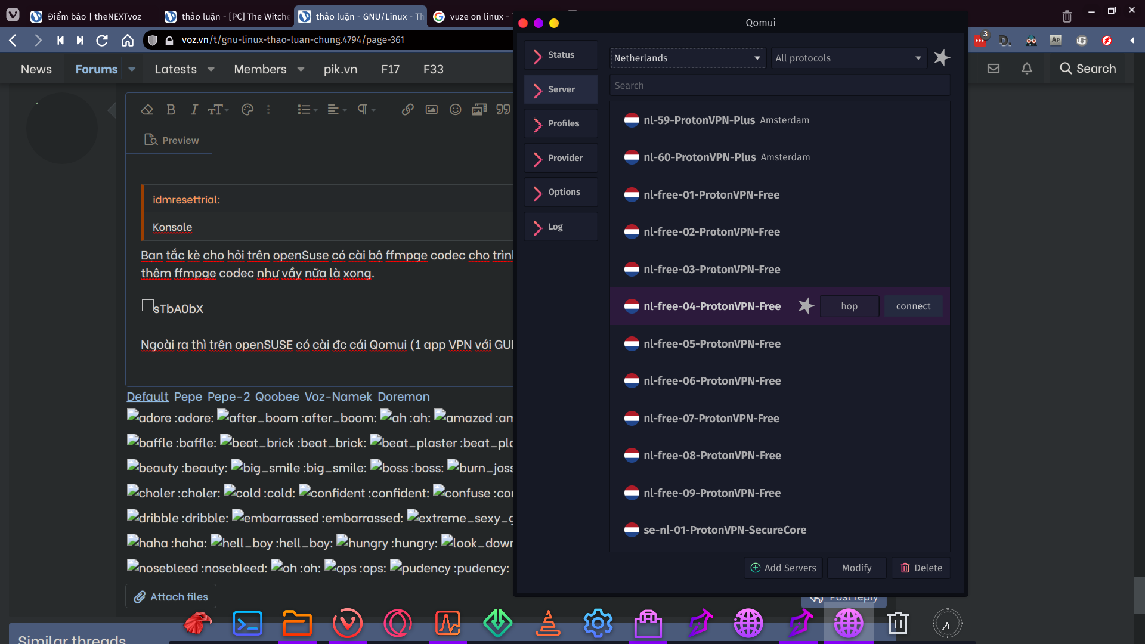
Task: Favourite the nl-free-04-ProtonVPN-Free server star
Action: pyautogui.click(x=806, y=306)
